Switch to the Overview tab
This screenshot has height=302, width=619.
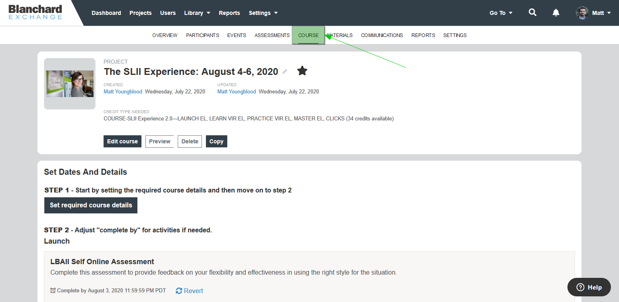pos(165,35)
